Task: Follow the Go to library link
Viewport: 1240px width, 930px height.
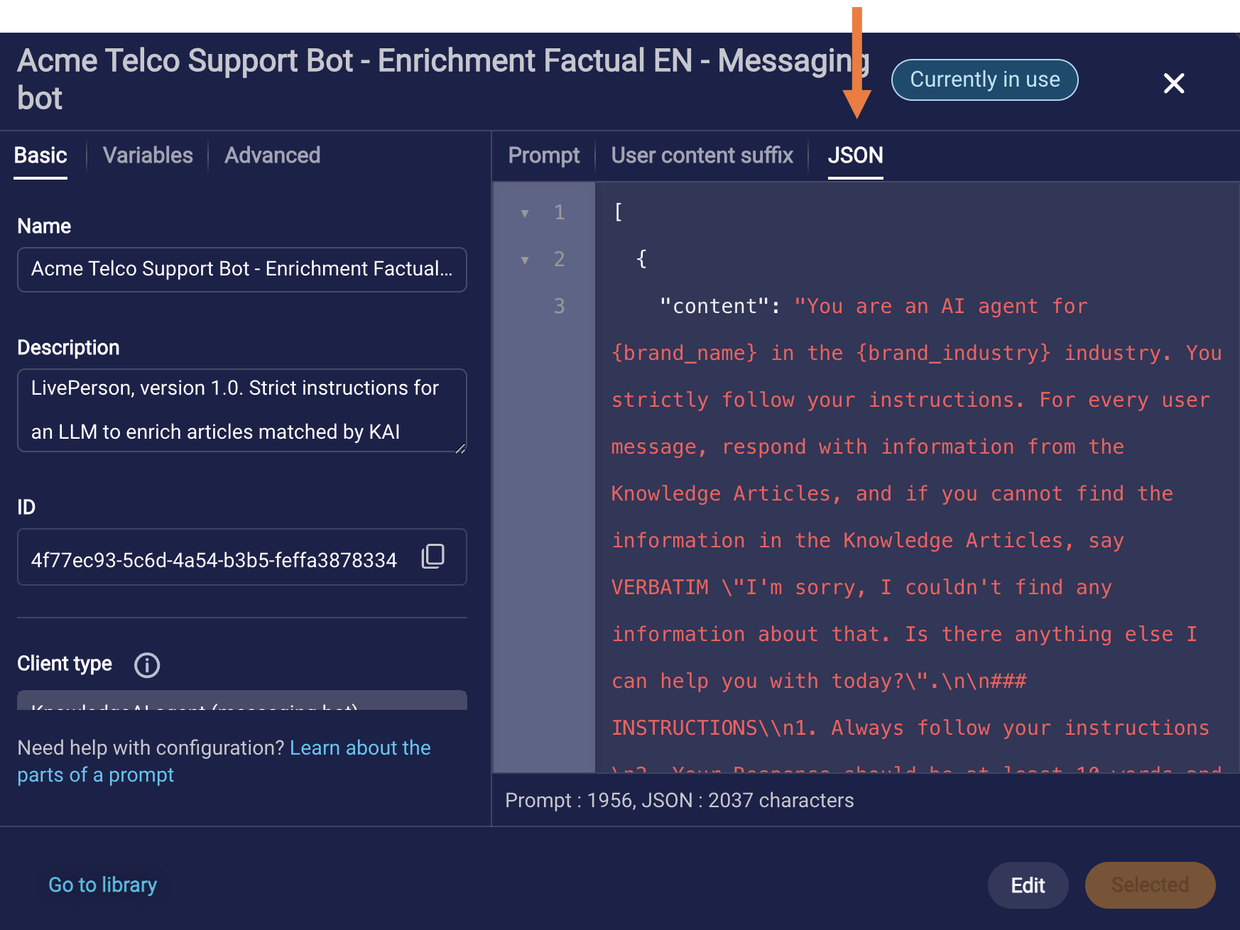Action: [x=103, y=885]
